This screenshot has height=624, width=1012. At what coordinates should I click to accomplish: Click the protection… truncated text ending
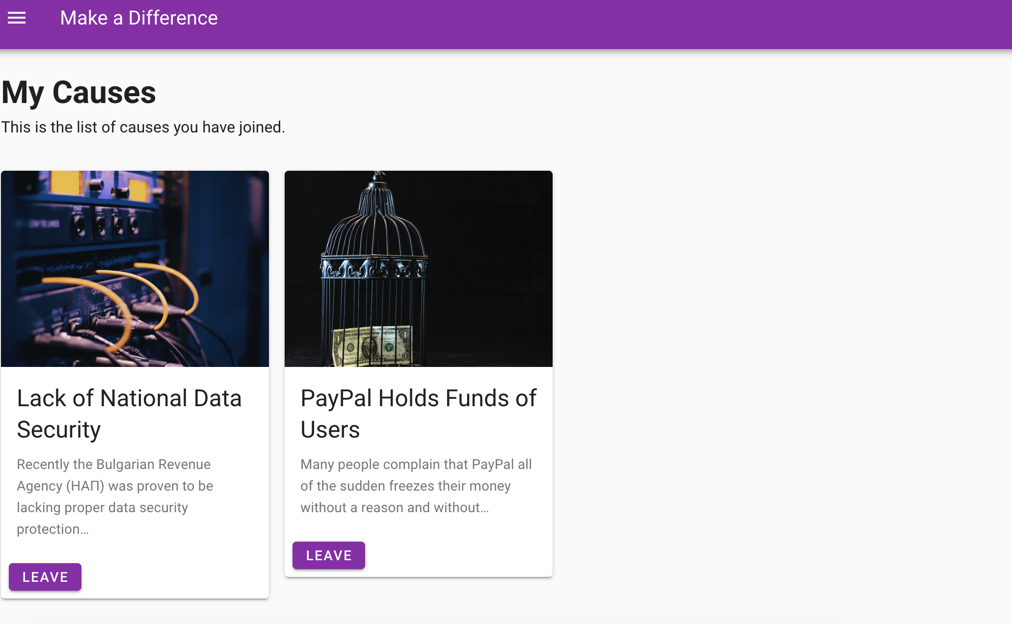[53, 529]
